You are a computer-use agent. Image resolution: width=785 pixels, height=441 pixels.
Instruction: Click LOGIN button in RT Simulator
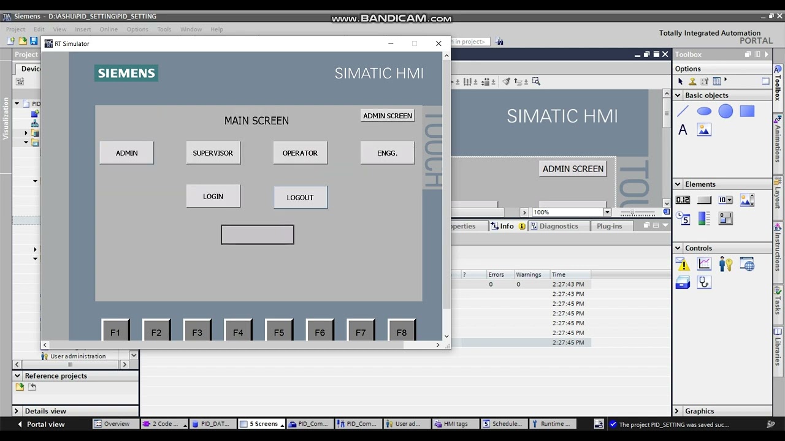point(213,196)
